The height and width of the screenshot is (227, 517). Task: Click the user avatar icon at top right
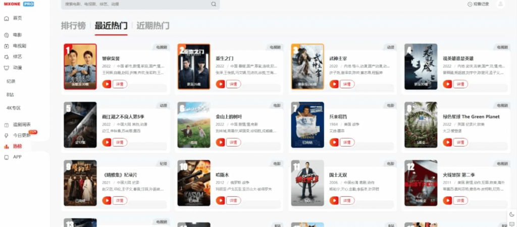pos(500,4)
